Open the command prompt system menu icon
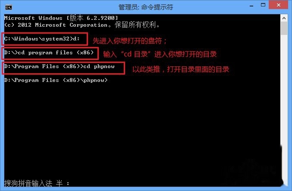The image size is (292, 191). (x=9, y=7)
